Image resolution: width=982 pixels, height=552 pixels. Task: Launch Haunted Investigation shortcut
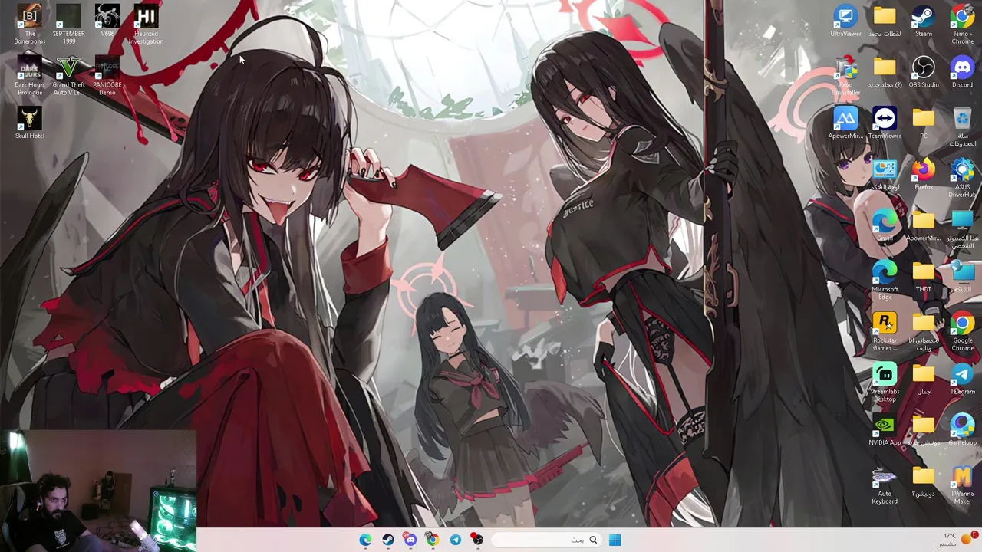[146, 25]
